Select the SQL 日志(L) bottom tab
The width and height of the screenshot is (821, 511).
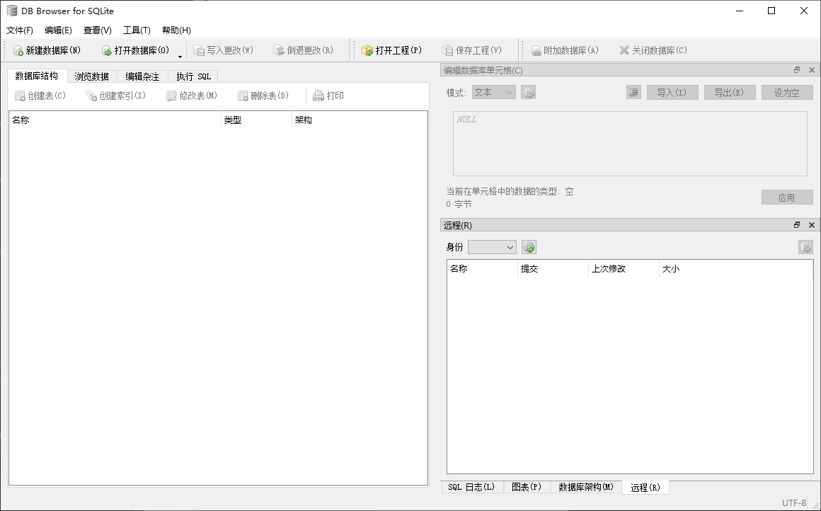pos(471,487)
